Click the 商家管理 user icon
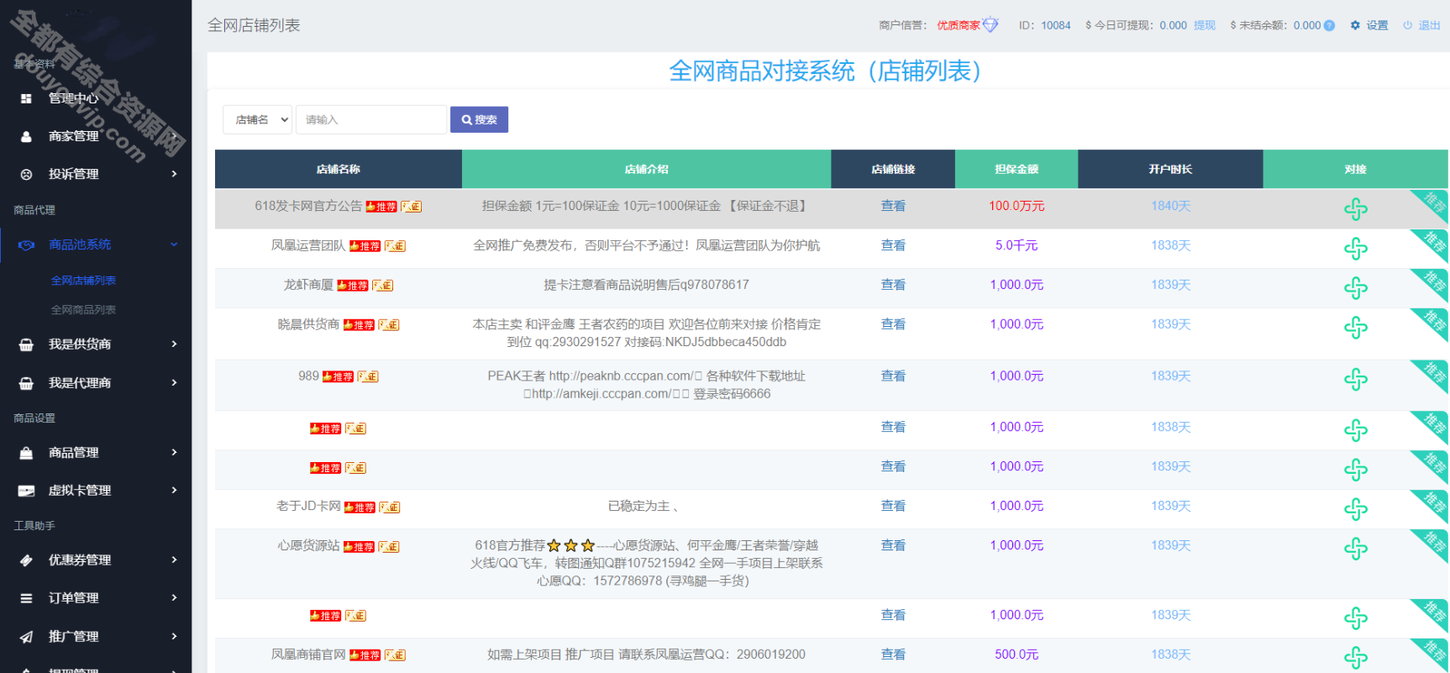 coord(26,136)
